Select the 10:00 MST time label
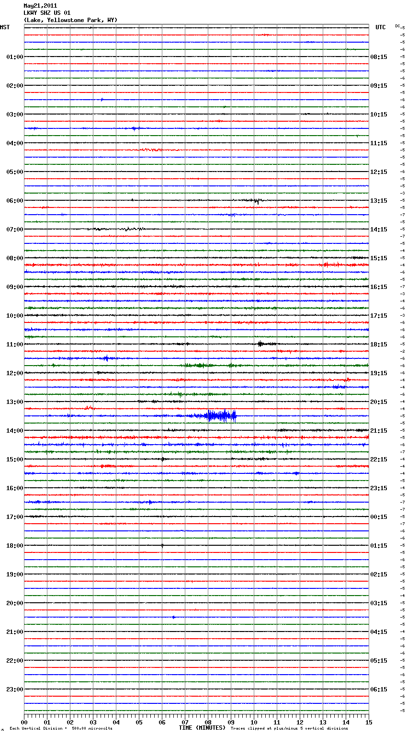Viewport: 407px width, 735px height. point(14,316)
